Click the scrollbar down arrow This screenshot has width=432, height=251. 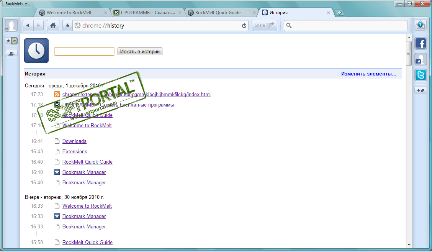coord(409,244)
